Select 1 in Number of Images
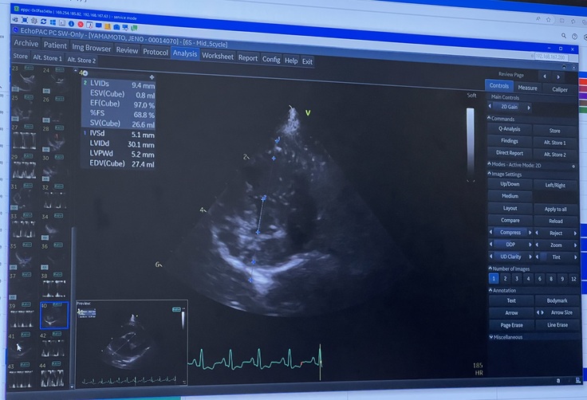The height and width of the screenshot is (400, 587). pos(494,278)
